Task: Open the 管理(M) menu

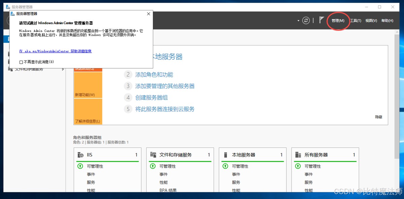Action: pos(338,21)
